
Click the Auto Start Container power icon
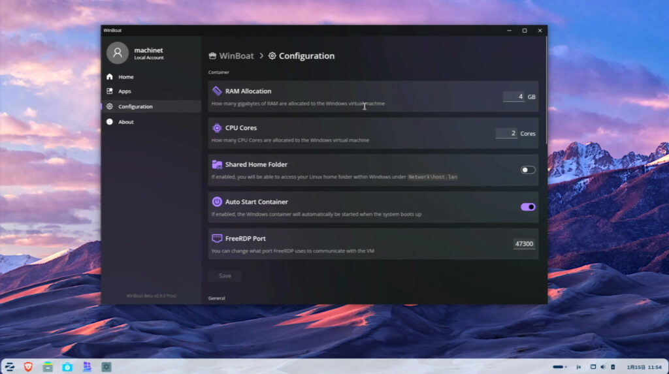(x=217, y=202)
